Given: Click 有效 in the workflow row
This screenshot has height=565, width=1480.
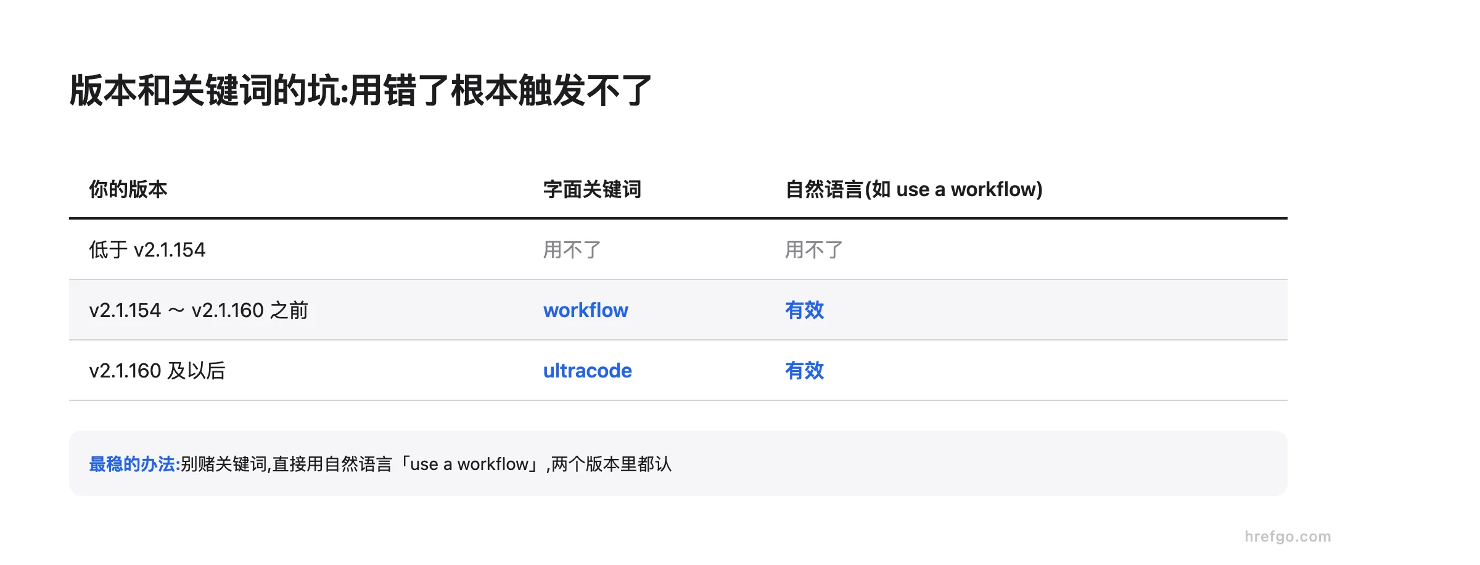Looking at the screenshot, I should pos(804,310).
